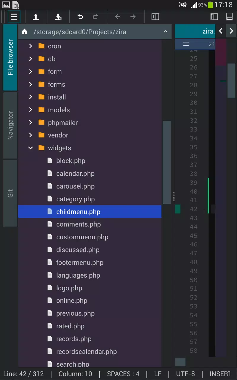Expand the form folder
This screenshot has width=237, height=380.
(x=31, y=72)
